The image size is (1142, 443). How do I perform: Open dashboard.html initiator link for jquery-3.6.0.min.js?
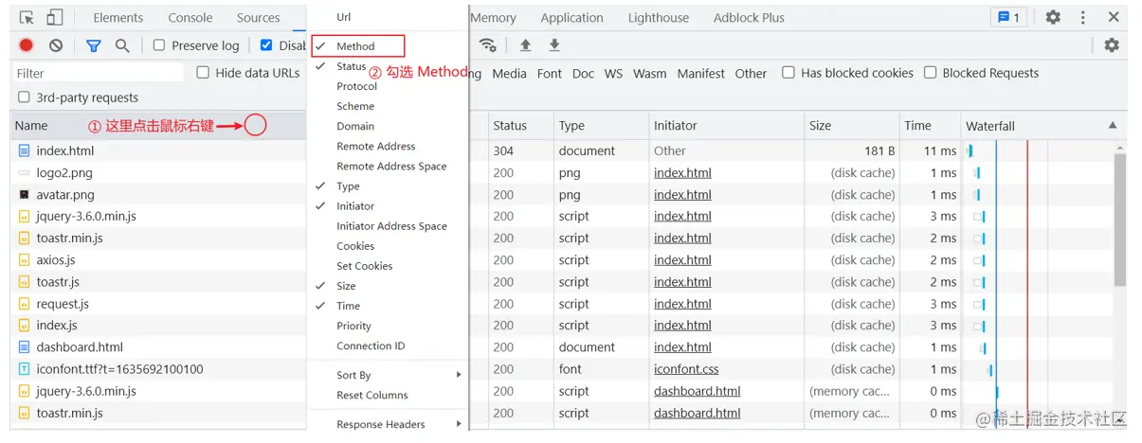698,391
